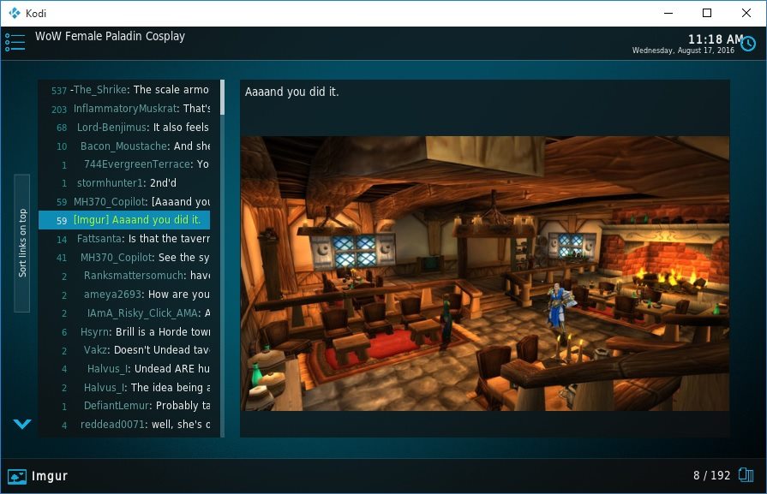The height and width of the screenshot is (494, 767).
Task: Click the clock icon beside the time
Action: pyautogui.click(x=748, y=44)
